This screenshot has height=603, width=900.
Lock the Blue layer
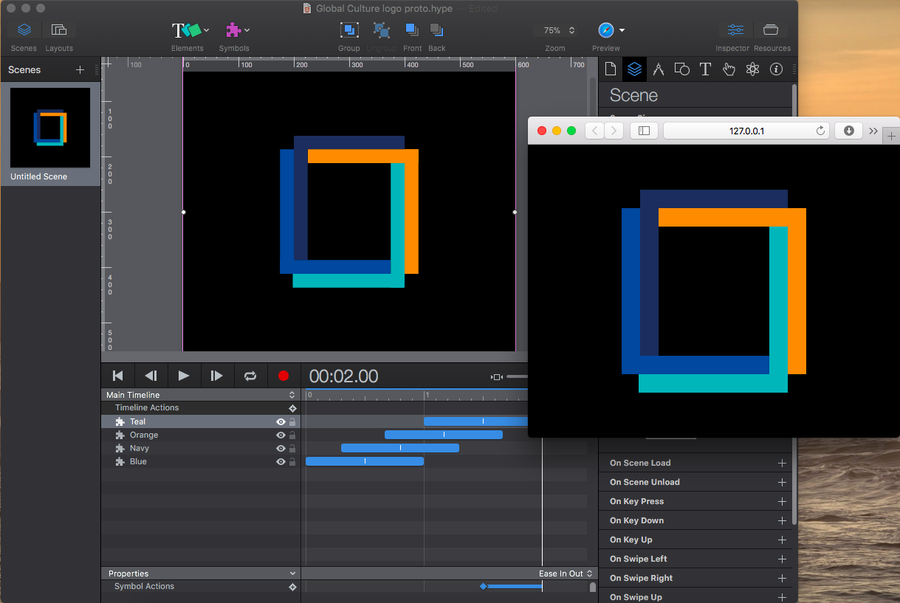point(292,462)
